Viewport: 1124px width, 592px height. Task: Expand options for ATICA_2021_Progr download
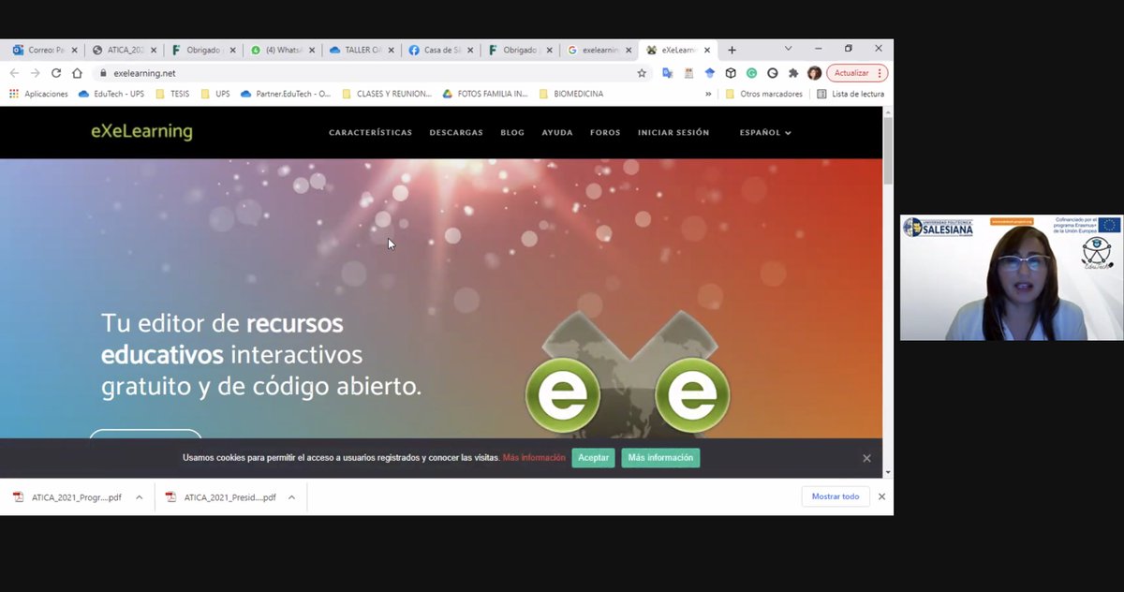pyautogui.click(x=140, y=497)
